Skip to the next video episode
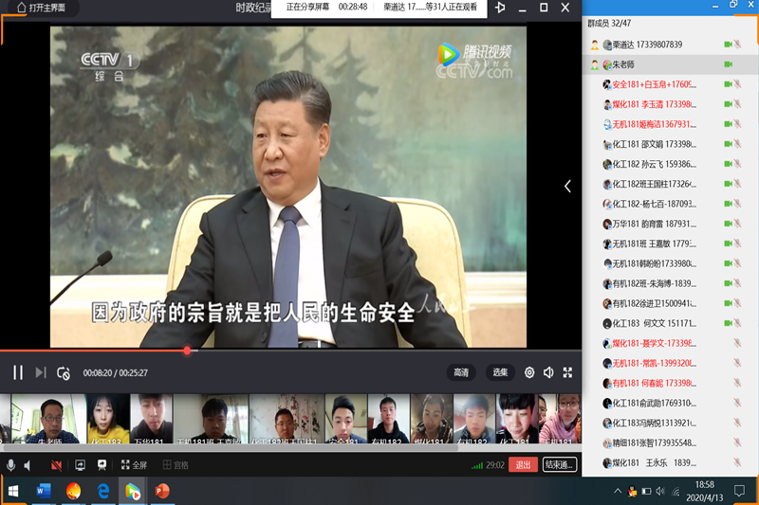Image resolution: width=759 pixels, height=505 pixels. pos(41,372)
